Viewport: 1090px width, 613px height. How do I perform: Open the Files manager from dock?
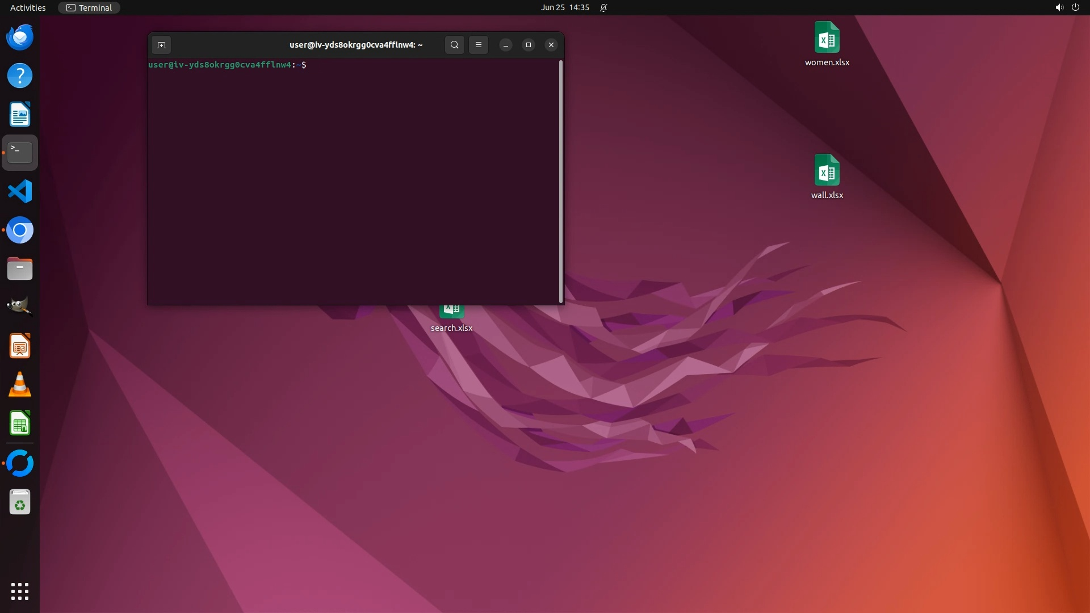20,269
